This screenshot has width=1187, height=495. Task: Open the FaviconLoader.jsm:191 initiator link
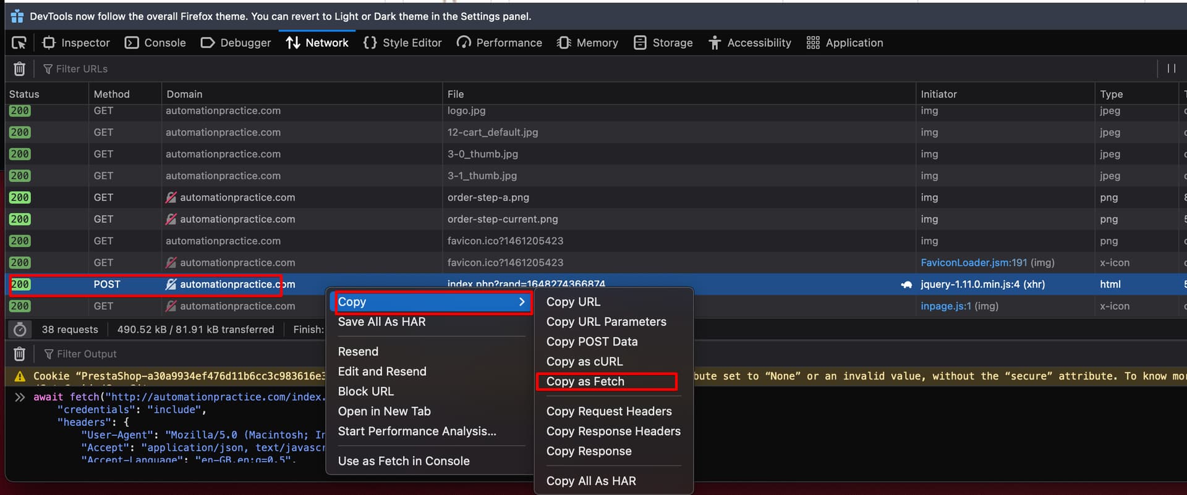[x=974, y=263]
